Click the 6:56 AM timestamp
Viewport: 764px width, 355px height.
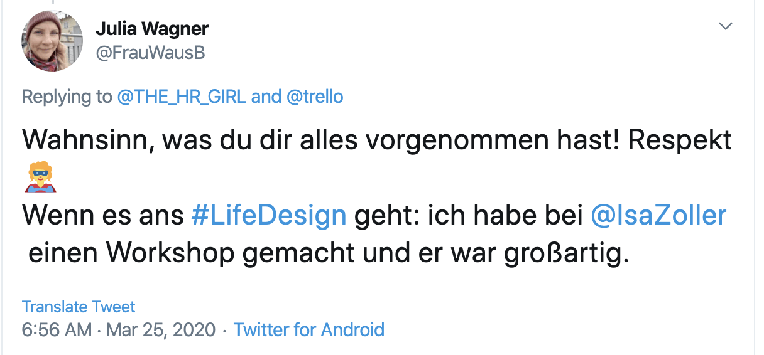click(x=57, y=329)
